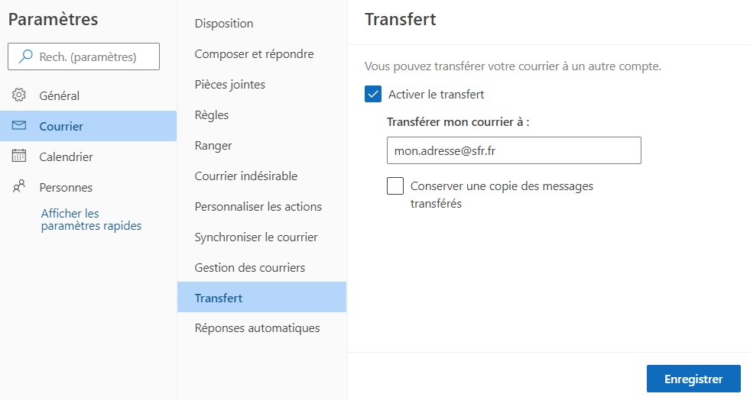Open the Disposition settings

224,24
